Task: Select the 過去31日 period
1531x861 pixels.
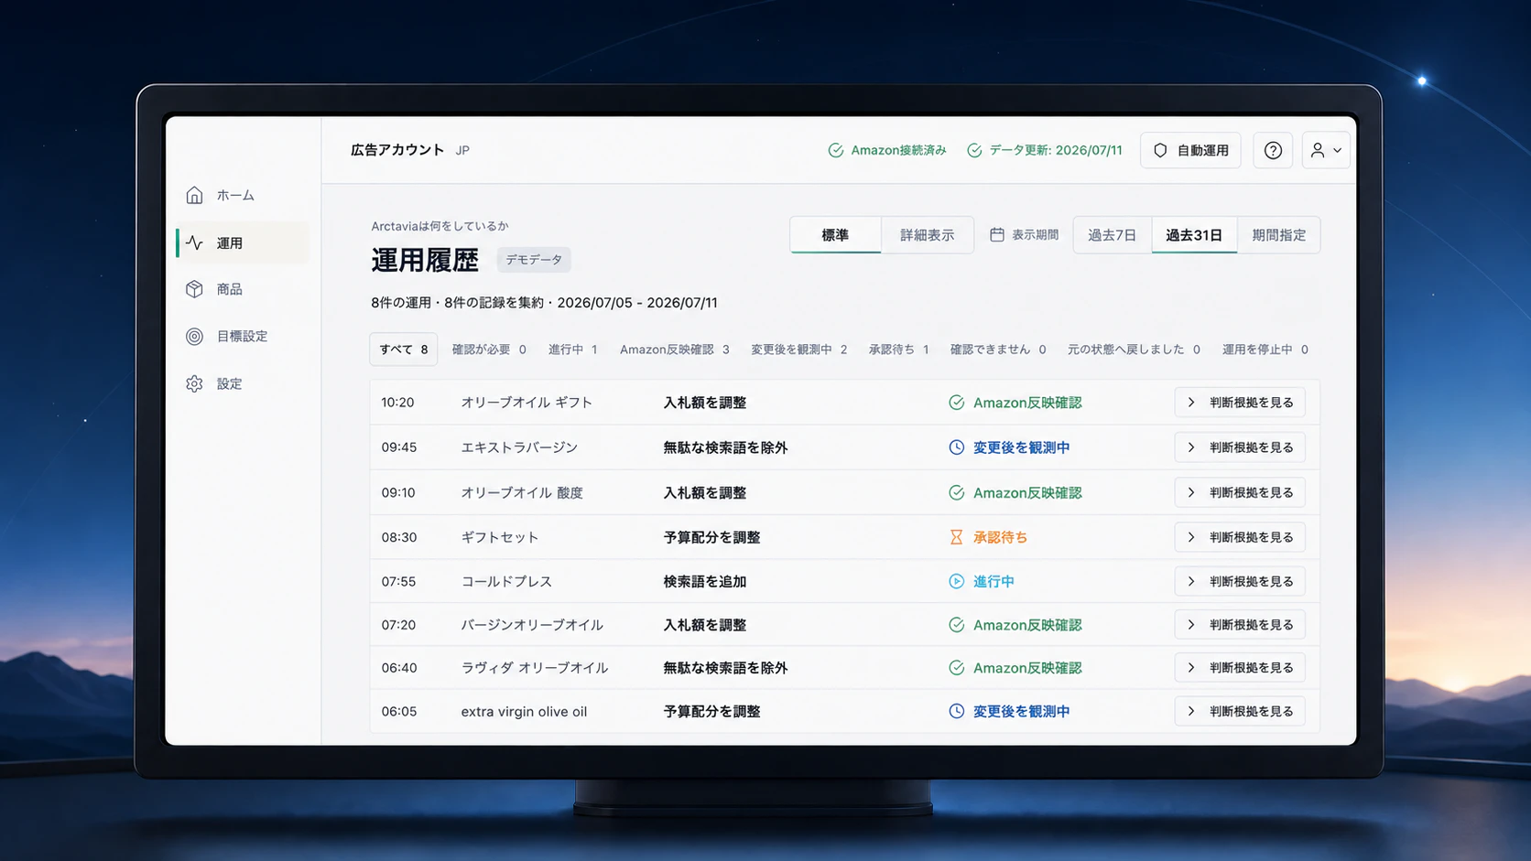Action: click(1194, 235)
